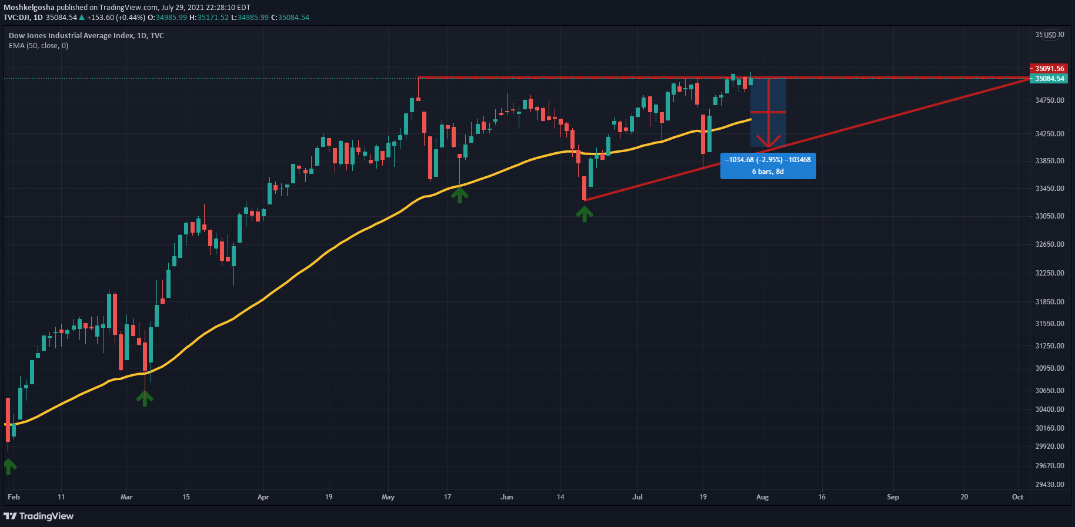1075x527 pixels.
Task: Click the 6 bars, 8d text in measurement box
Action: (768, 172)
